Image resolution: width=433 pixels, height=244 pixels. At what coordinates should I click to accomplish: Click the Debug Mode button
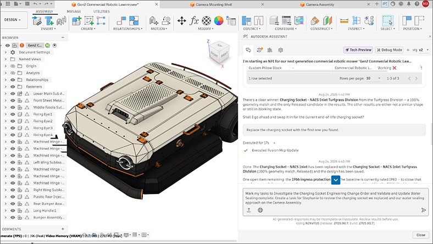tap(390, 50)
